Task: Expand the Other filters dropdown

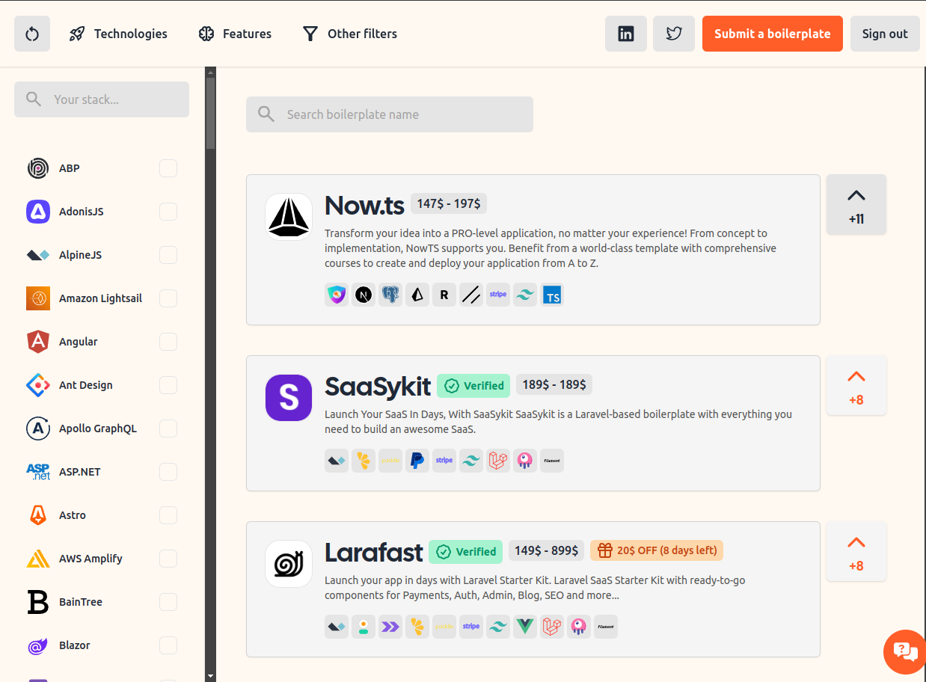Action: (x=349, y=34)
